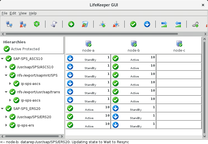Collapse the SAP-SPS_ERS20 hierarchy
Viewport: 208px width, 144px height.
(x=2, y=108)
